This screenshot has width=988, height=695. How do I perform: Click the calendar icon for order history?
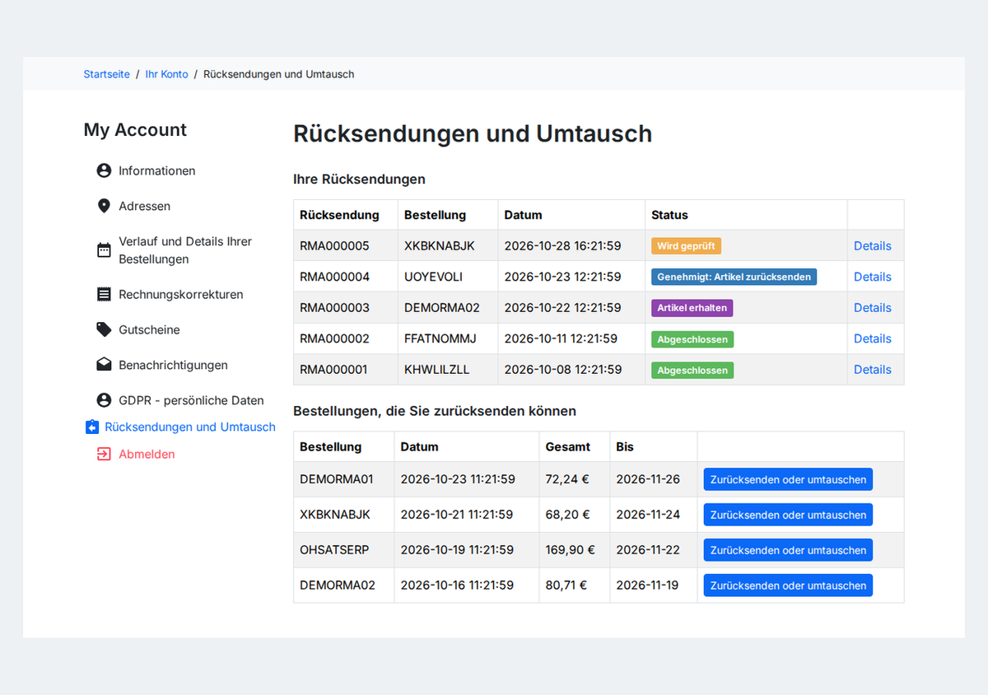[104, 250]
